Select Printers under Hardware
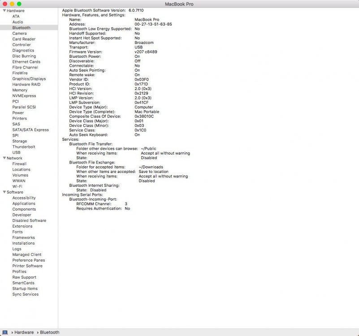This screenshot has height=336, width=359. 19,118
